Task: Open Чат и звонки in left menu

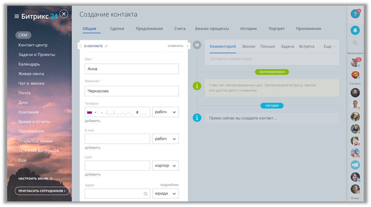Action: click(31, 83)
